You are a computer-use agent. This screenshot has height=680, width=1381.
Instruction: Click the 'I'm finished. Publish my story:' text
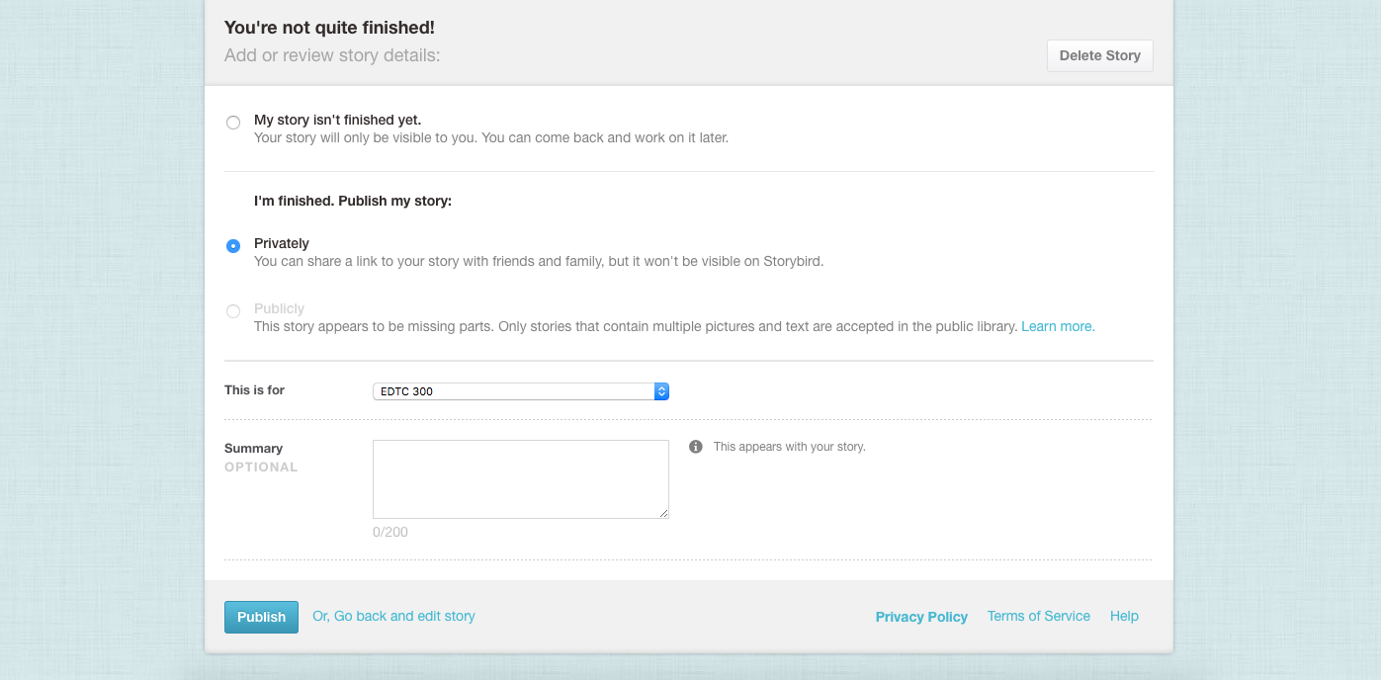pos(353,201)
